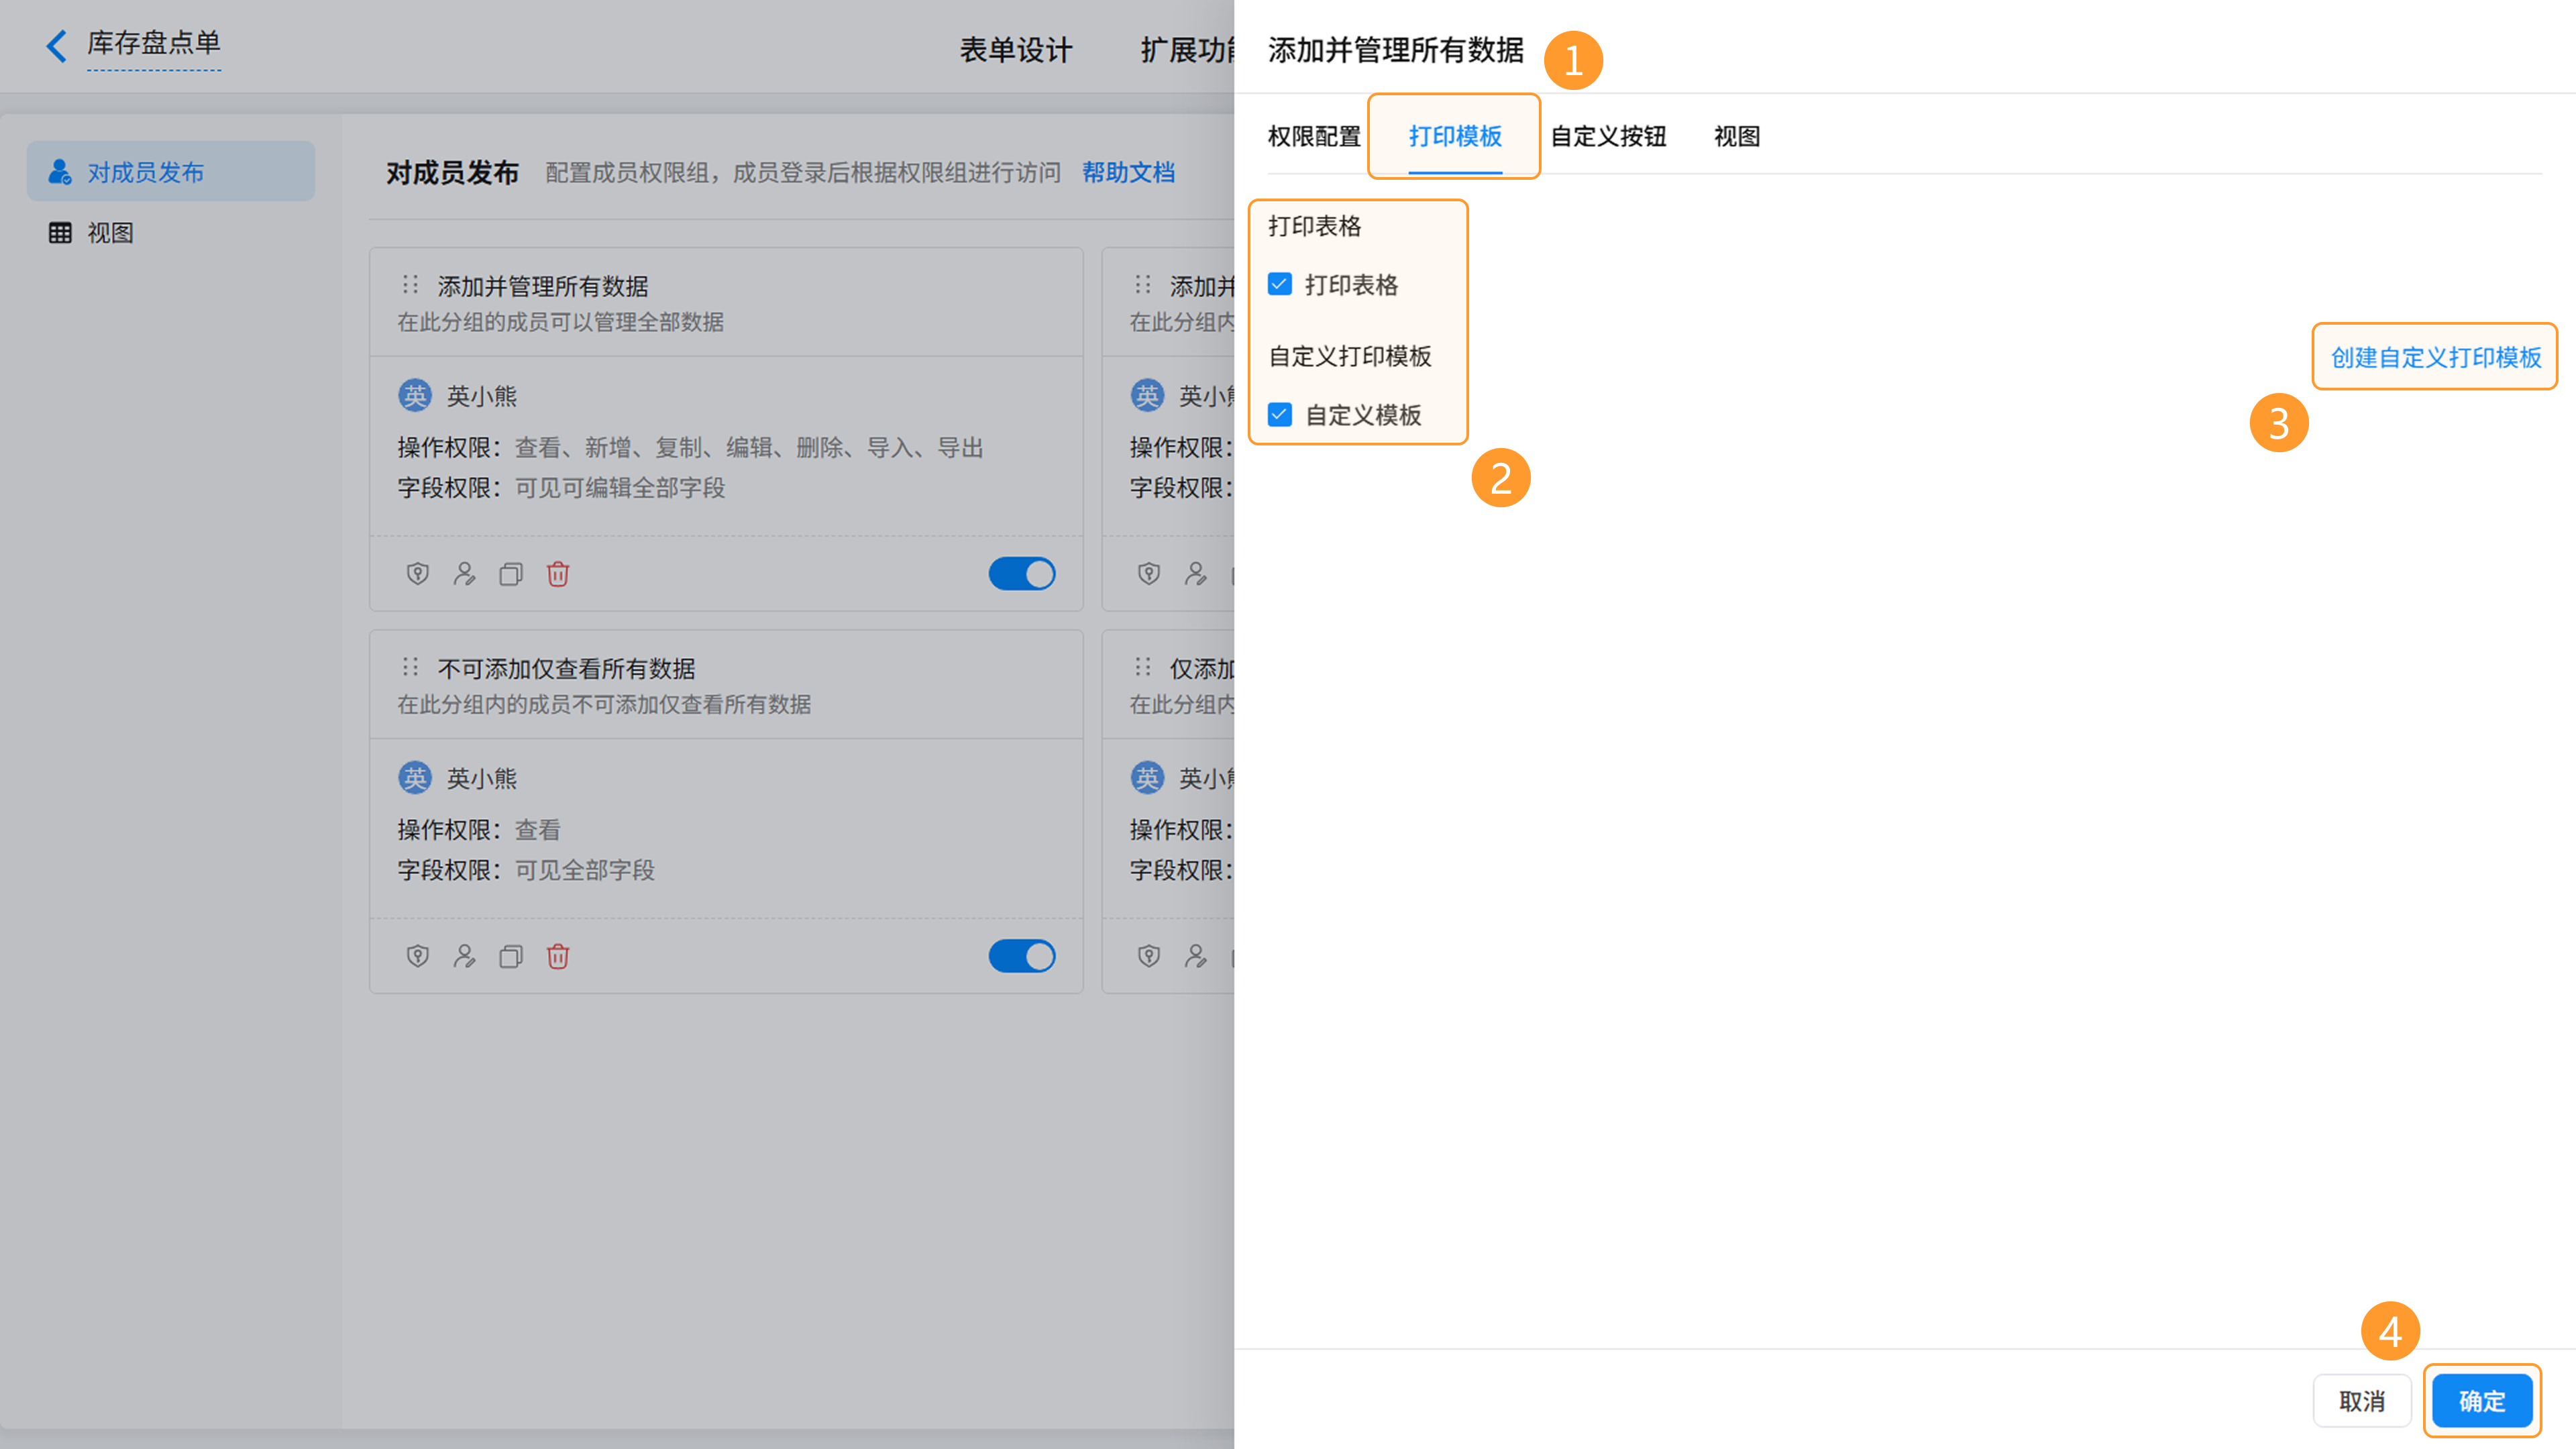Delete the 添加并管理所有数据 permission group
Image resolution: width=2576 pixels, height=1449 pixels.
pos(558,573)
